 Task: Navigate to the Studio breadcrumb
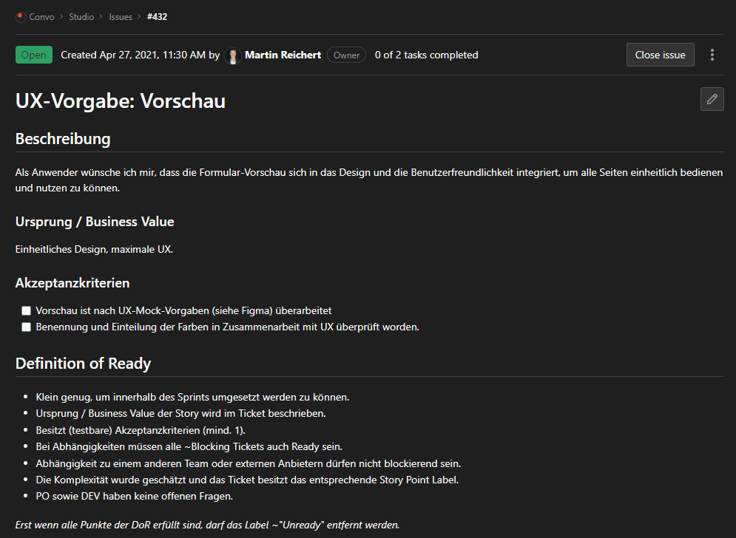pyautogui.click(x=81, y=17)
